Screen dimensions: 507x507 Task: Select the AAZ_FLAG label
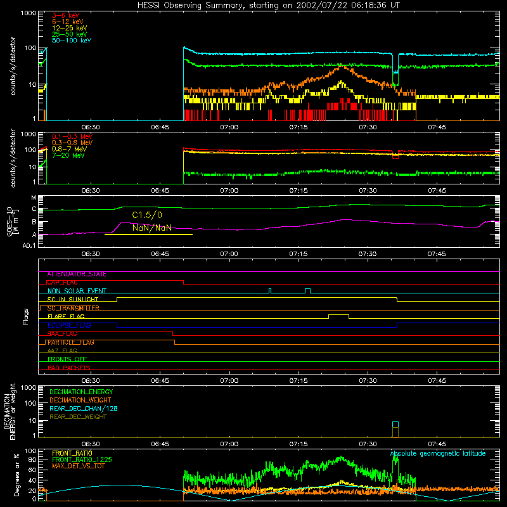point(62,351)
